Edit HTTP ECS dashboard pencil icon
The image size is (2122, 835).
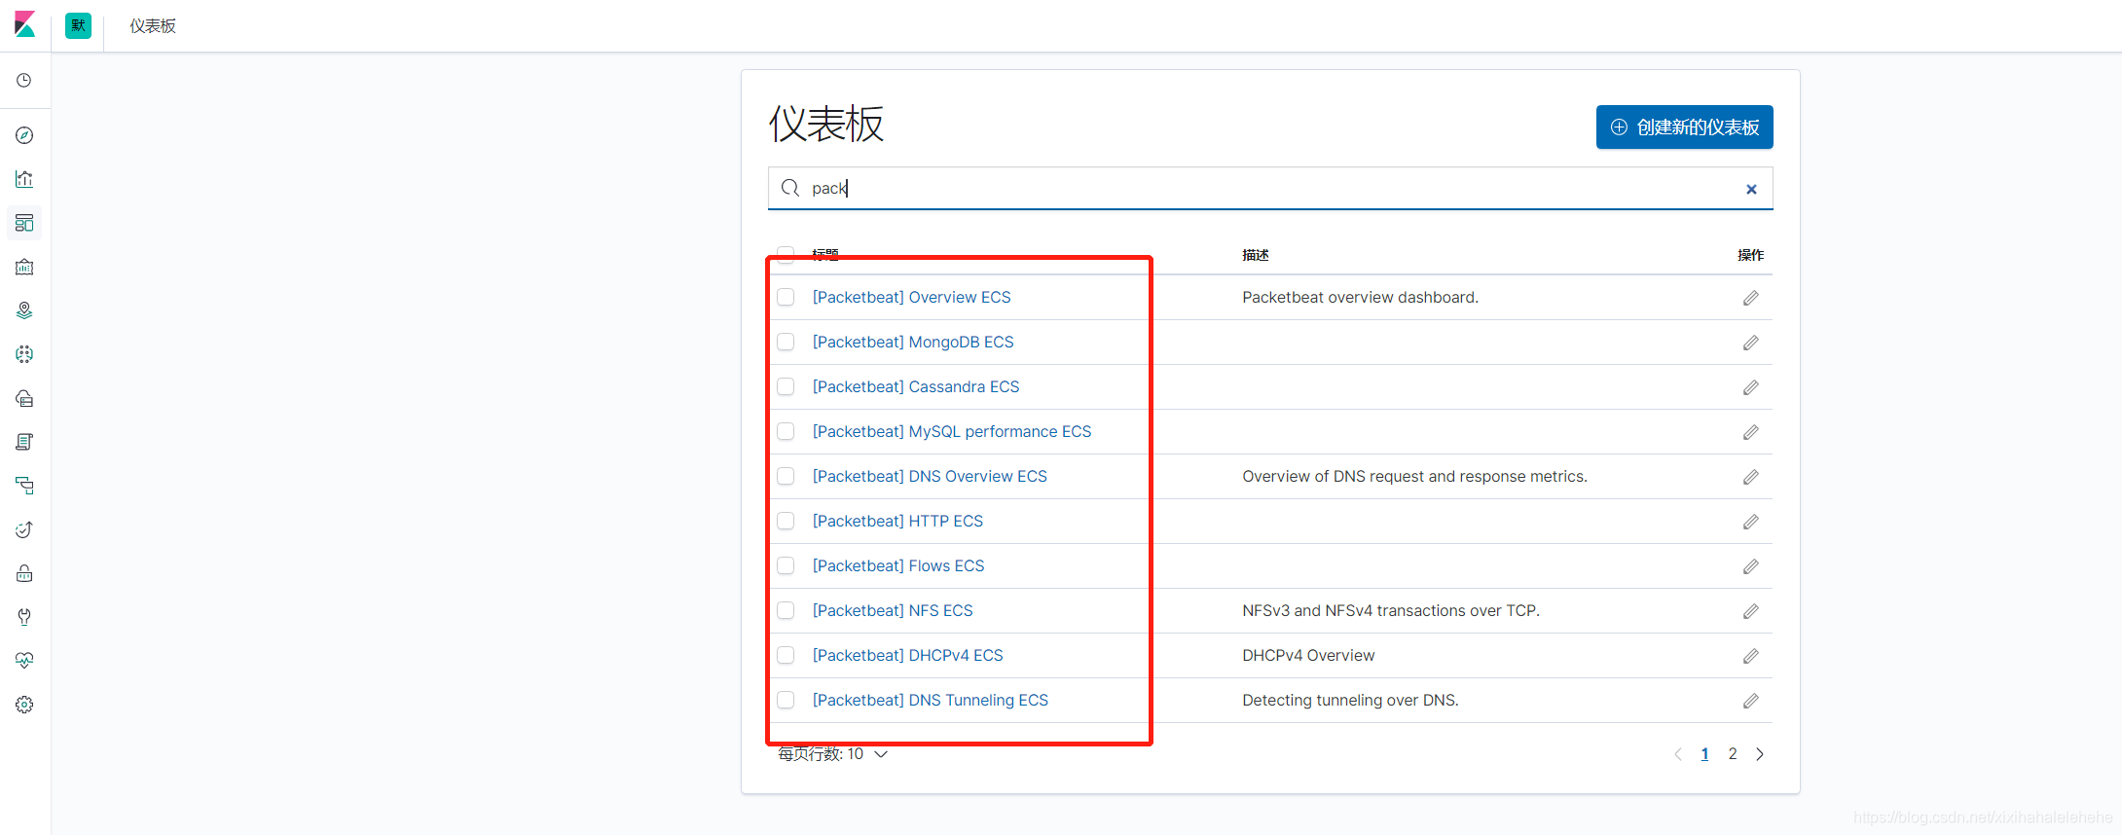click(1750, 522)
